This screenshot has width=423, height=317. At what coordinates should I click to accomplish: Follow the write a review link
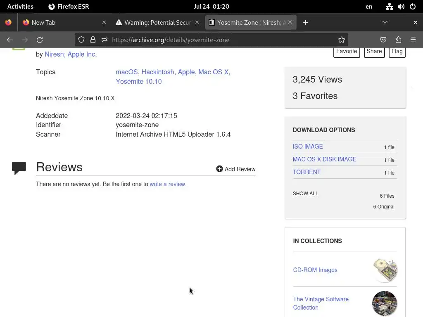pos(167,184)
